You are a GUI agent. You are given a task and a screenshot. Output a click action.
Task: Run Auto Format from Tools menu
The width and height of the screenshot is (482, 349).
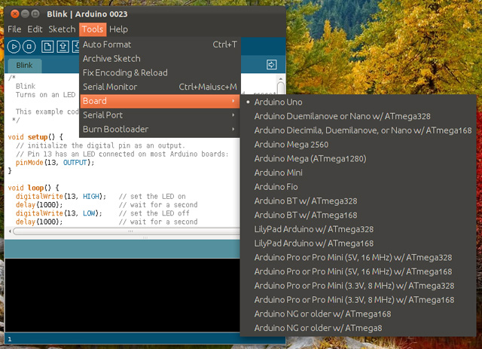160,44
